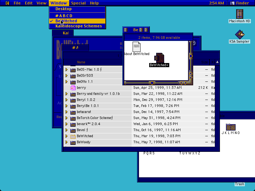
Task: Click the Kal window title tab
Action: tap(63, 33)
